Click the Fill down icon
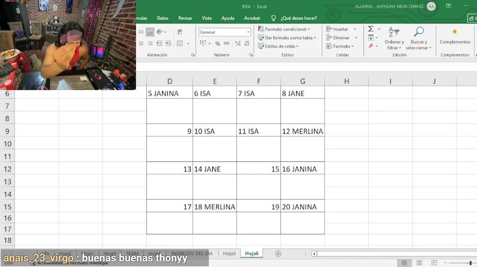This screenshot has width=477, height=267. click(371, 38)
